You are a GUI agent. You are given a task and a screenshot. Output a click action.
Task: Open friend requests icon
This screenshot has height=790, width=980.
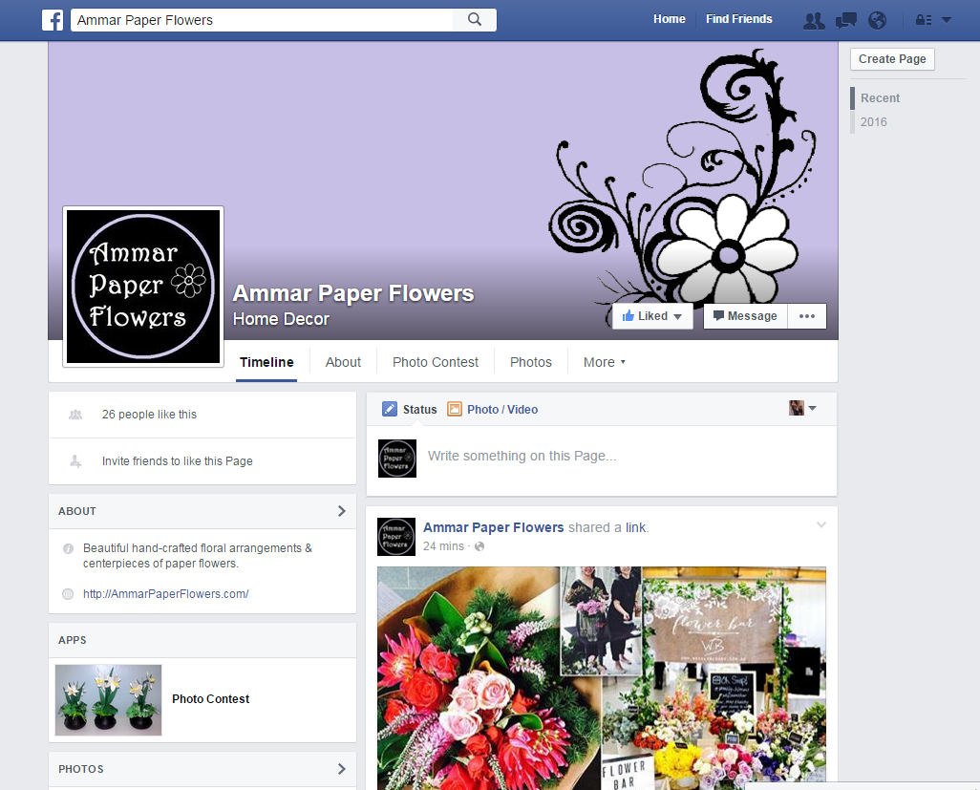(x=814, y=20)
